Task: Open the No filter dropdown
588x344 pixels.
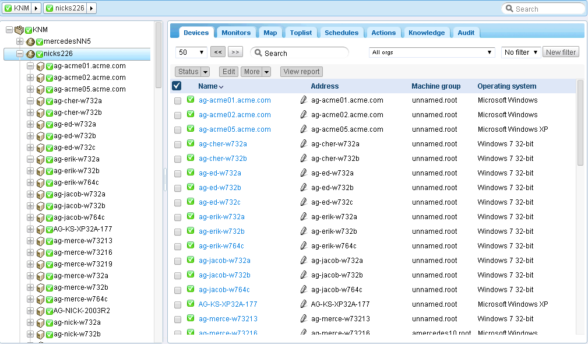Action: [521, 52]
